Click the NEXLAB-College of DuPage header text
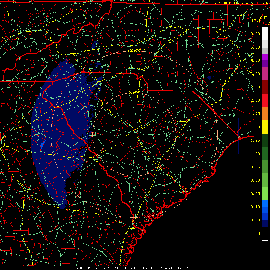 (241, 3)
